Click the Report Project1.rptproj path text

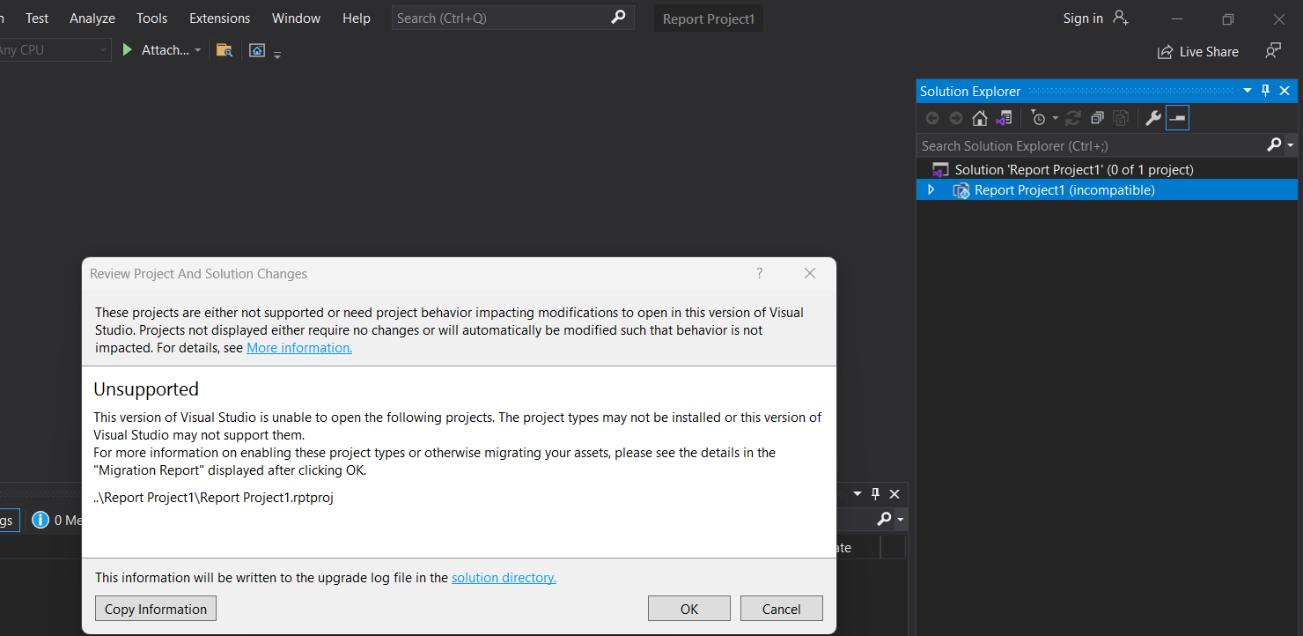[214, 498]
